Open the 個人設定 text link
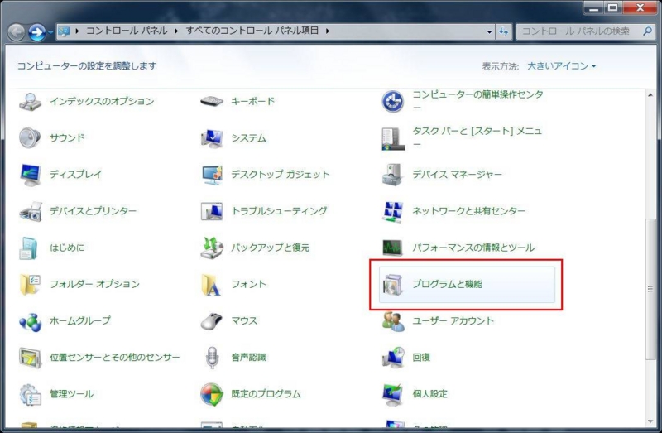This screenshot has height=433, width=662. 429,394
